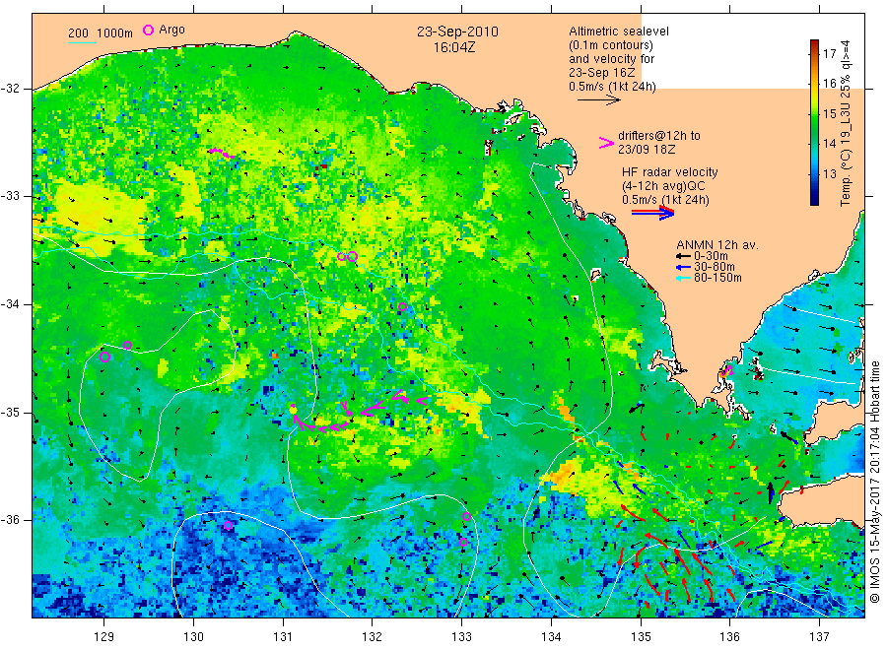Image resolution: width=887 pixels, height=650 pixels.
Task: Click the colorbar tick label 14
Action: (829, 144)
